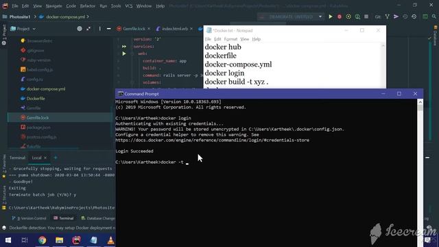Open the Database Changes tool window tab
This screenshot has width=439, height=247.
(x=98, y=218)
